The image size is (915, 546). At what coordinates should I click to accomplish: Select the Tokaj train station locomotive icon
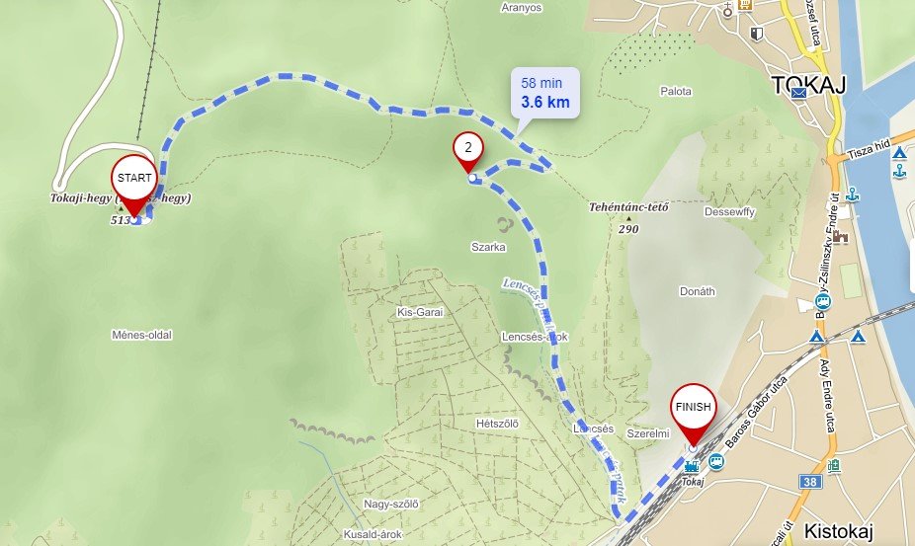(x=692, y=467)
